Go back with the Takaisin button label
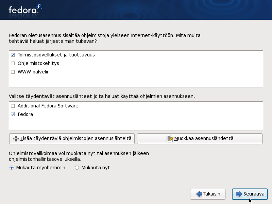This screenshot has width=272, height=204. click(212, 194)
